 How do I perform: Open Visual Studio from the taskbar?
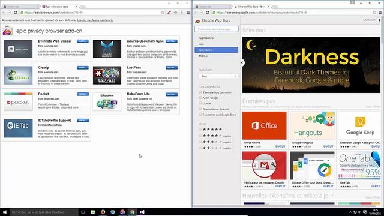tap(142, 212)
